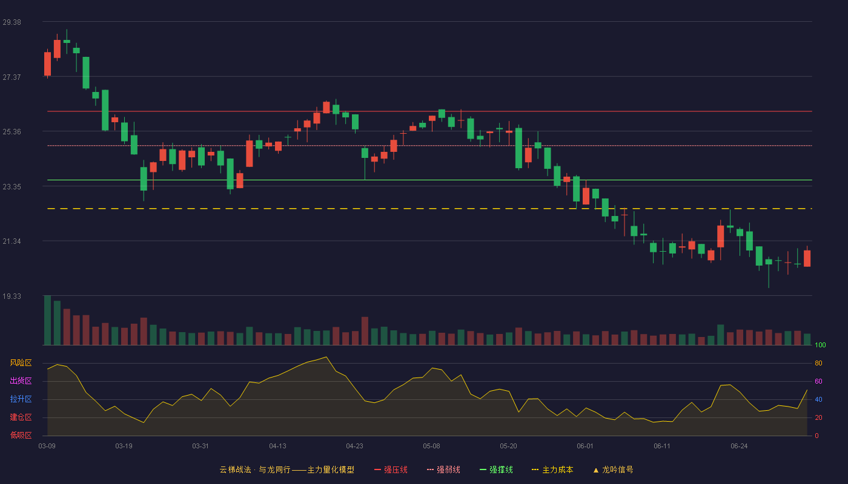Image resolution: width=848 pixels, height=484 pixels.
Task: Click the dotted pink 强弱线 on chart
Action: point(429,146)
